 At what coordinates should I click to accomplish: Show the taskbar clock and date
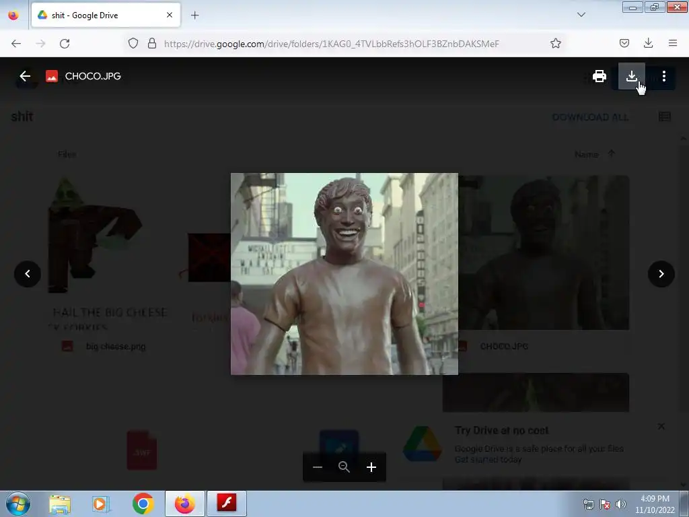(655, 504)
